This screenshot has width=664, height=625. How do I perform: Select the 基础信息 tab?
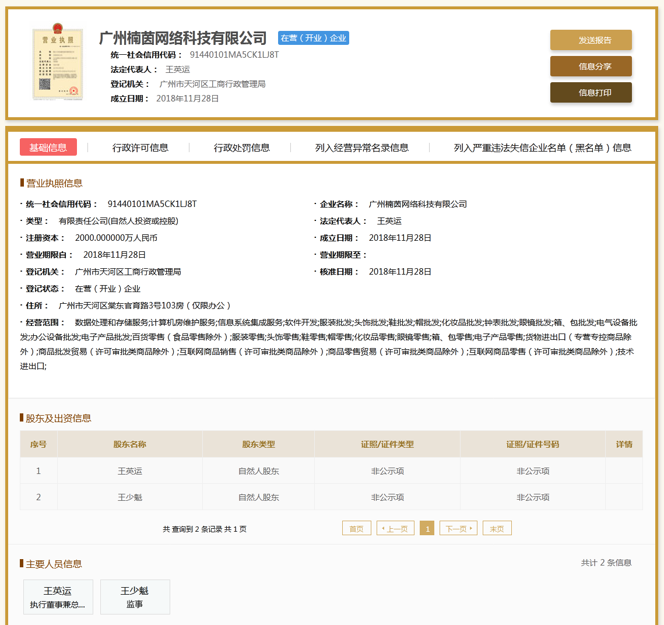coord(48,148)
